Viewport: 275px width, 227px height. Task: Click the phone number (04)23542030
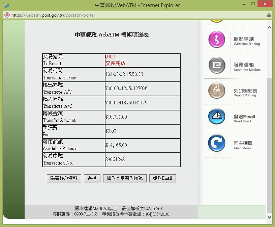pyautogui.click(x=157, y=215)
